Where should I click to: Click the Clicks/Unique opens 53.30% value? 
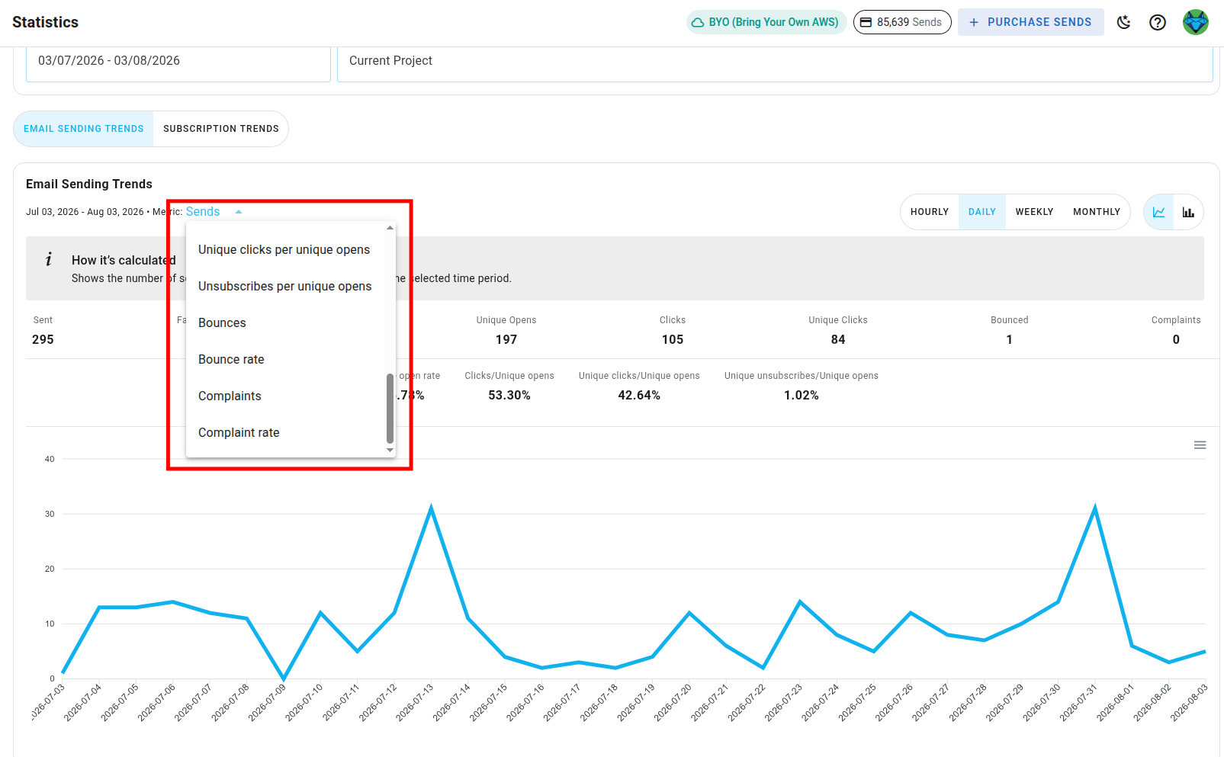pos(509,396)
